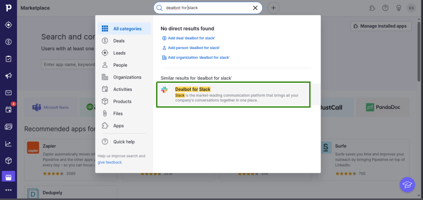The image size is (423, 200).
Task: Click Add deal 'dealbot for slack'
Action: (x=188, y=38)
